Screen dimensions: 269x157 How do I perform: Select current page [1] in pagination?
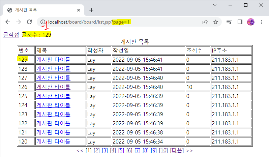(x=89, y=151)
